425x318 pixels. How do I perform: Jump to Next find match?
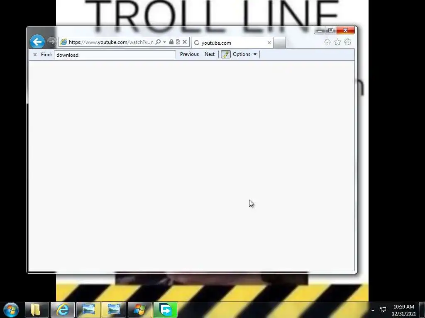pyautogui.click(x=210, y=54)
